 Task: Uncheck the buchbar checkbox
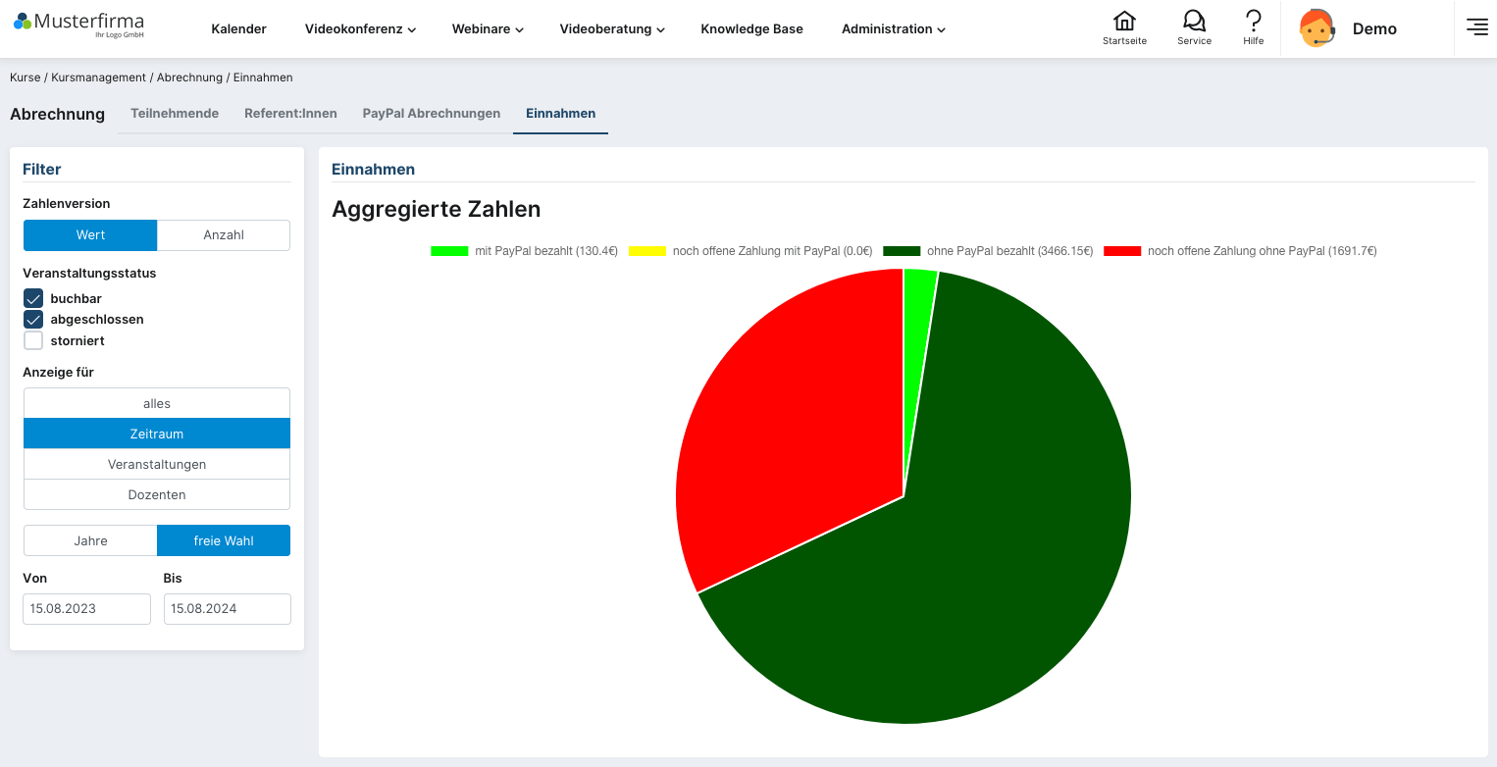[33, 298]
